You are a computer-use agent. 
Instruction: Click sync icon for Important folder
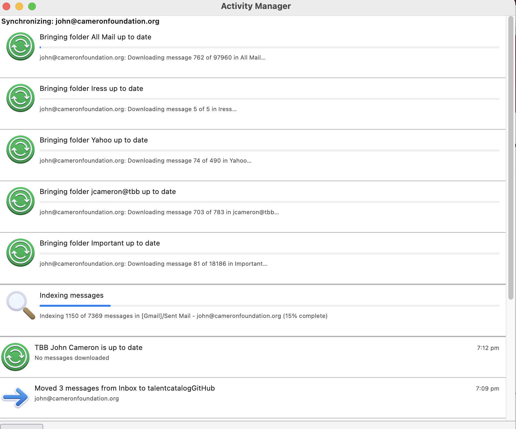point(20,253)
